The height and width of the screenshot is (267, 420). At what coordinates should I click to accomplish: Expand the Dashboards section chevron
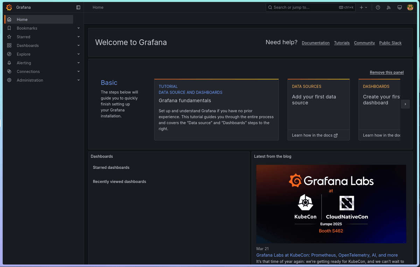[78, 45]
